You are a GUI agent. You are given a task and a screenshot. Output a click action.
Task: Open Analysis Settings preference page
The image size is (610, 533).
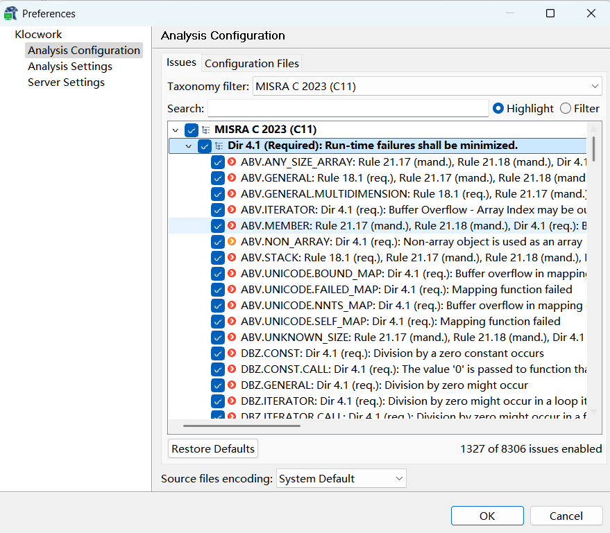(70, 67)
